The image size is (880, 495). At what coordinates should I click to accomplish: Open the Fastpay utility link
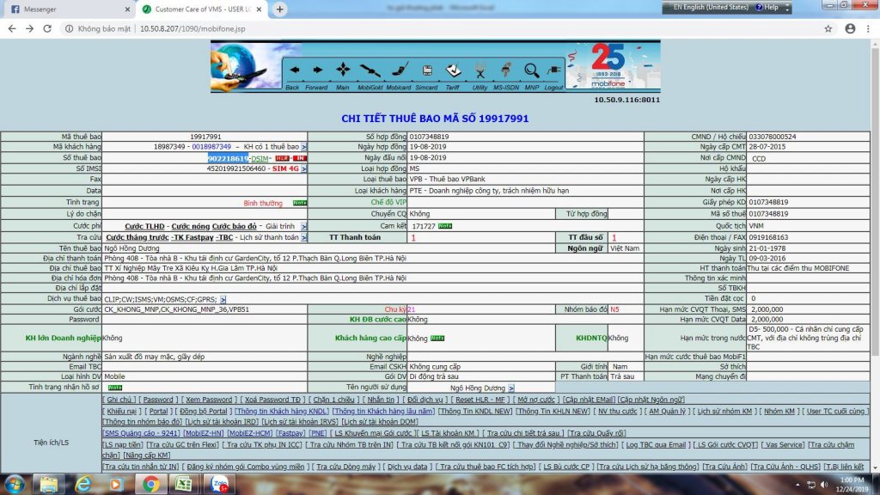point(290,433)
